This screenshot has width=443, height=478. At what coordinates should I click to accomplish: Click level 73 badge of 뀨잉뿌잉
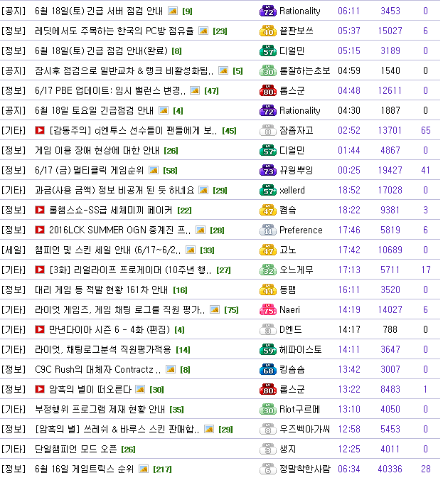268,171
